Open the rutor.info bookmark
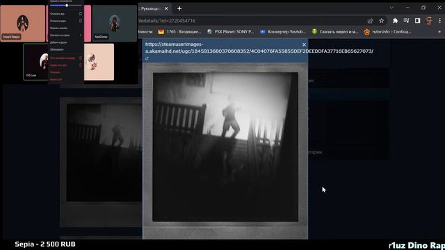 click(388, 32)
